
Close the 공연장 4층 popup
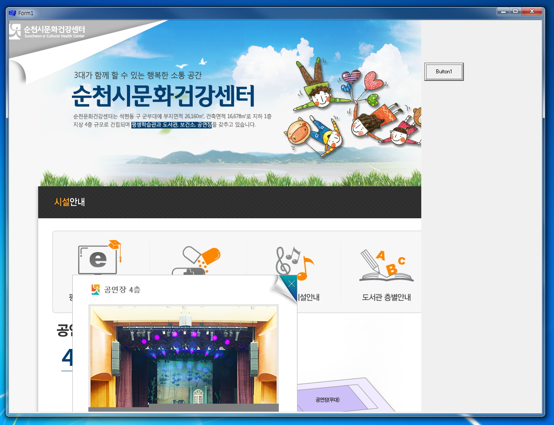[291, 284]
